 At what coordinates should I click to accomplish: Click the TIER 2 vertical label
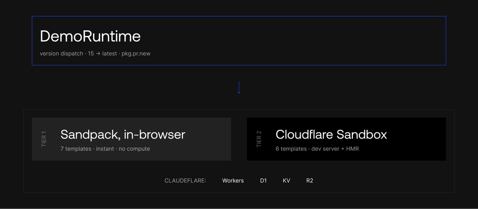(259, 139)
